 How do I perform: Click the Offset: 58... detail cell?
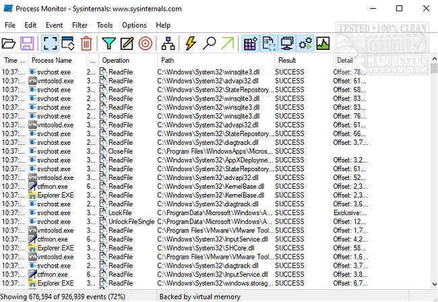[350, 248]
